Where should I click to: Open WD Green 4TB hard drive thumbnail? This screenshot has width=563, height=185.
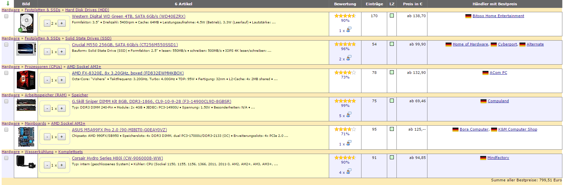pyautogui.click(x=26, y=23)
